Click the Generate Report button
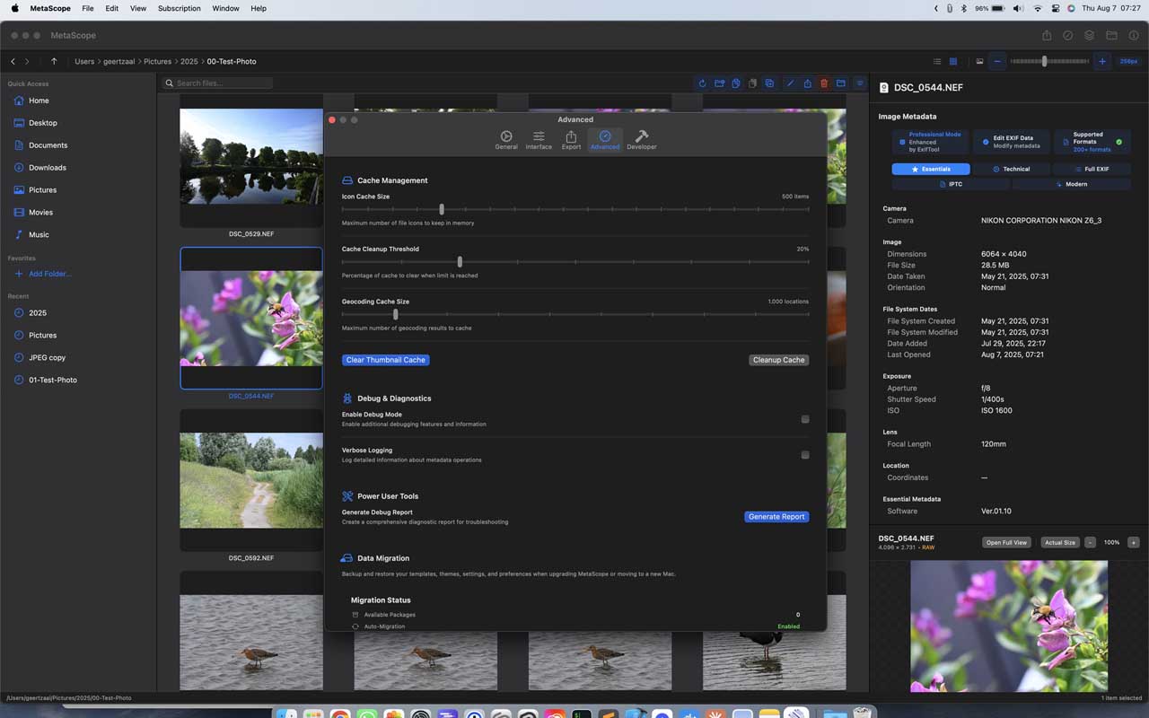1149x718 pixels. [776, 517]
